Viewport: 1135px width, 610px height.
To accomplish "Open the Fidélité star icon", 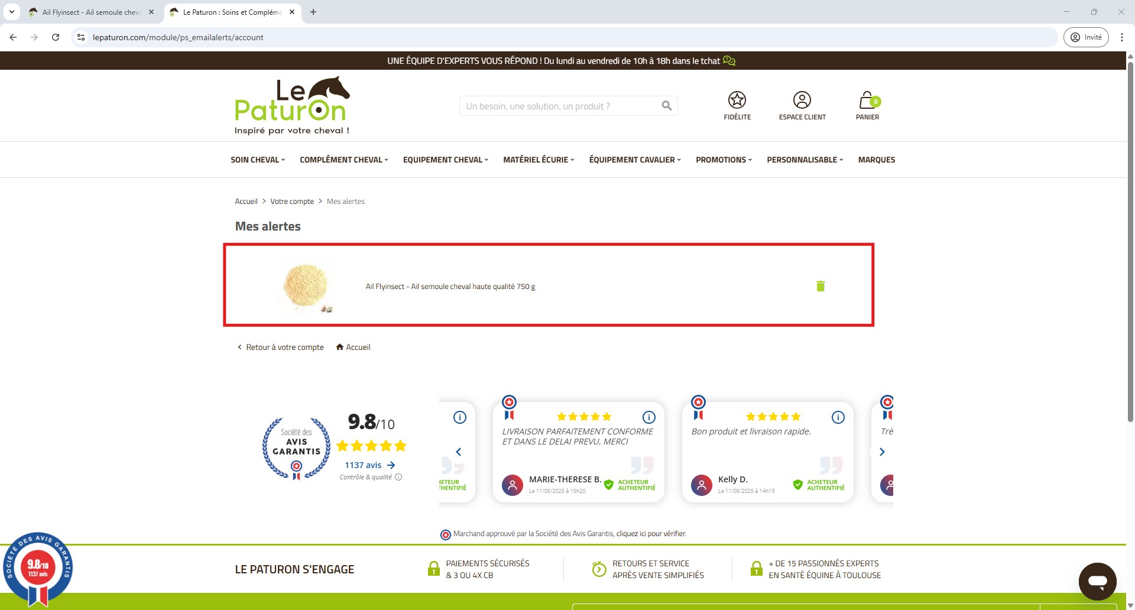I will click(737, 100).
